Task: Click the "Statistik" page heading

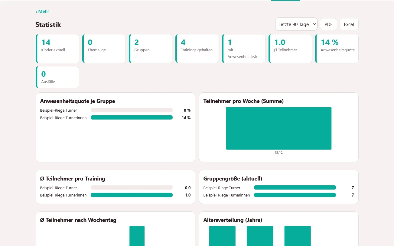Action: [x=48, y=24]
